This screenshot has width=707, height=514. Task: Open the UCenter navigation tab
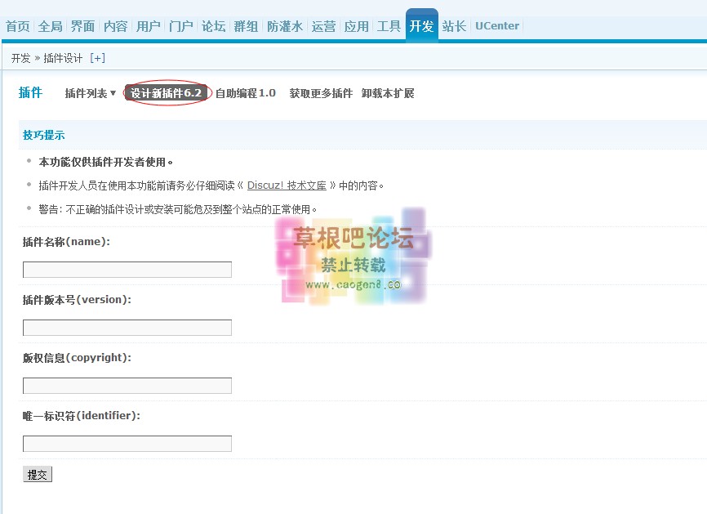coord(497,26)
